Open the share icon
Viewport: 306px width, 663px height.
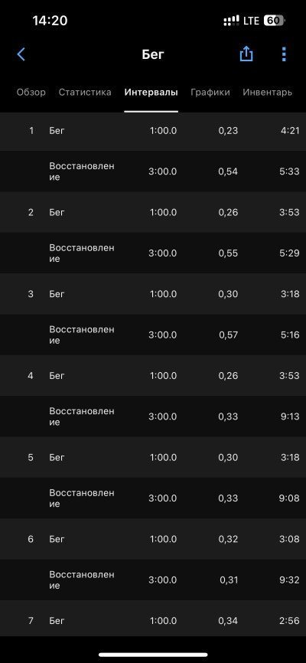pyautogui.click(x=246, y=54)
